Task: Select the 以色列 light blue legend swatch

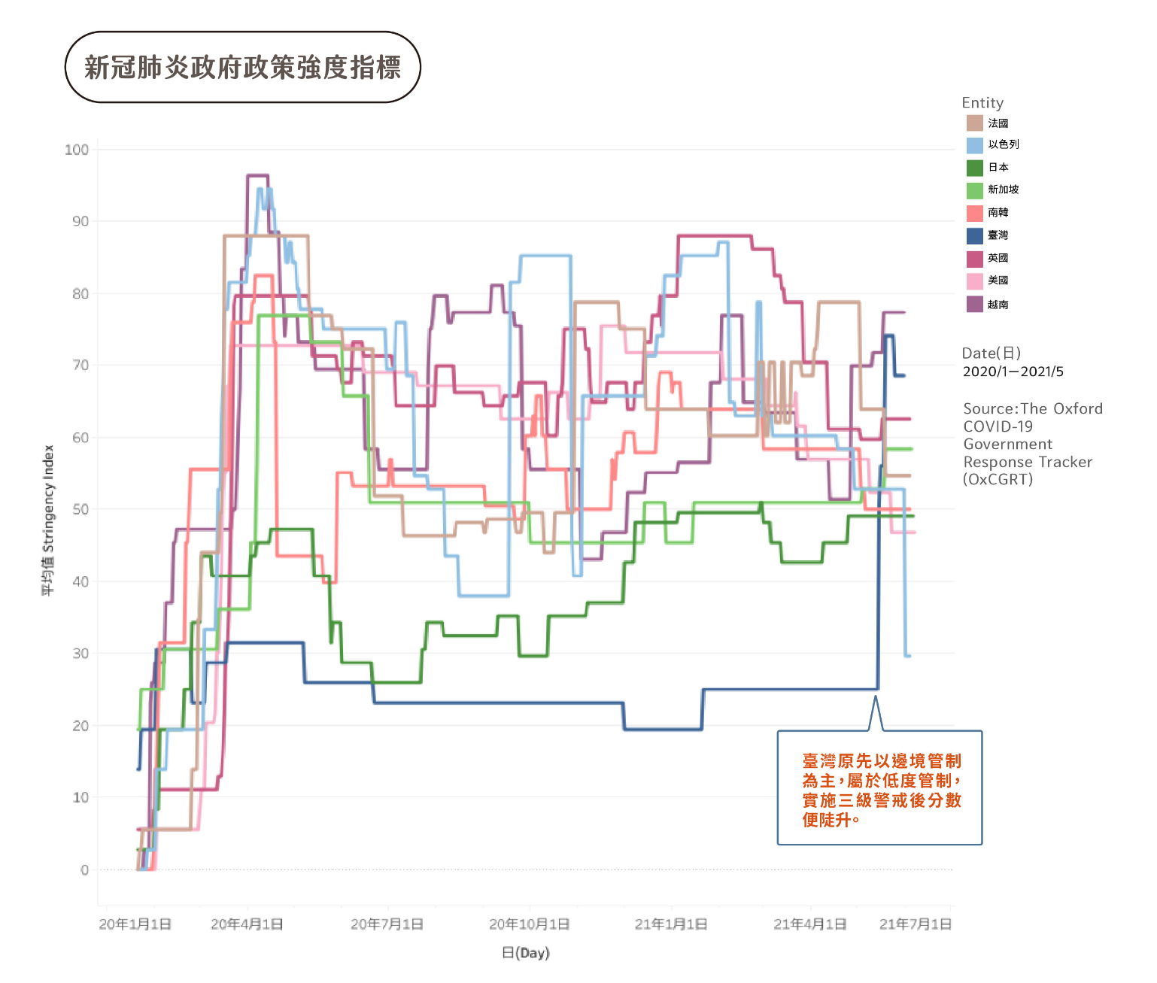Action: pos(974,145)
